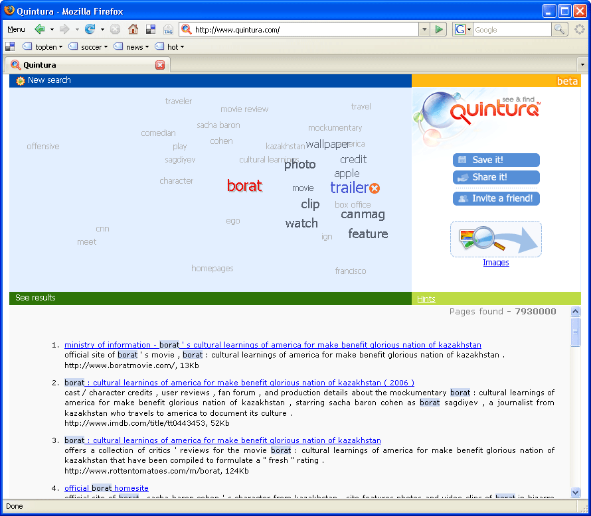The height and width of the screenshot is (516, 591).
Task: Click the del.icio.us icon in bookmarks toolbar
Action: click(x=10, y=46)
